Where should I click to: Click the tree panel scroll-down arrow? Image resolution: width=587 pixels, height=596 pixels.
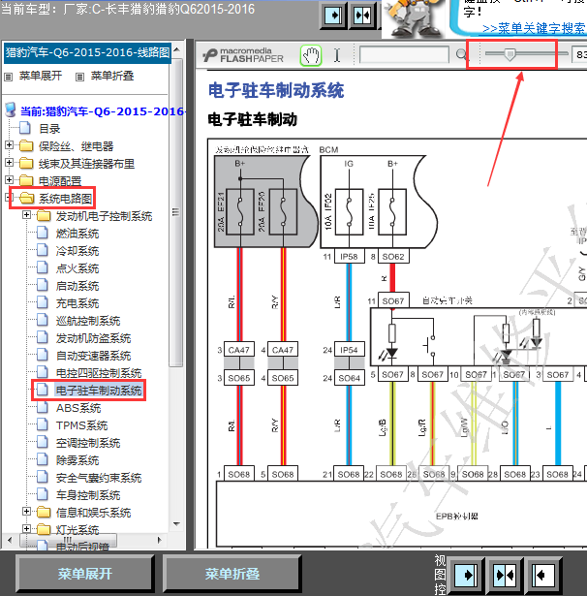point(176,523)
